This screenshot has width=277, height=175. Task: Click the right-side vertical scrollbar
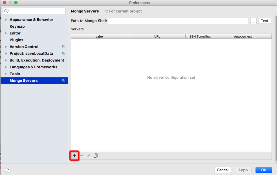tap(276, 88)
